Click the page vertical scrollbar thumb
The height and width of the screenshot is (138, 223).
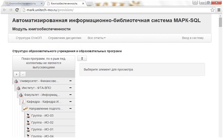point(220,22)
